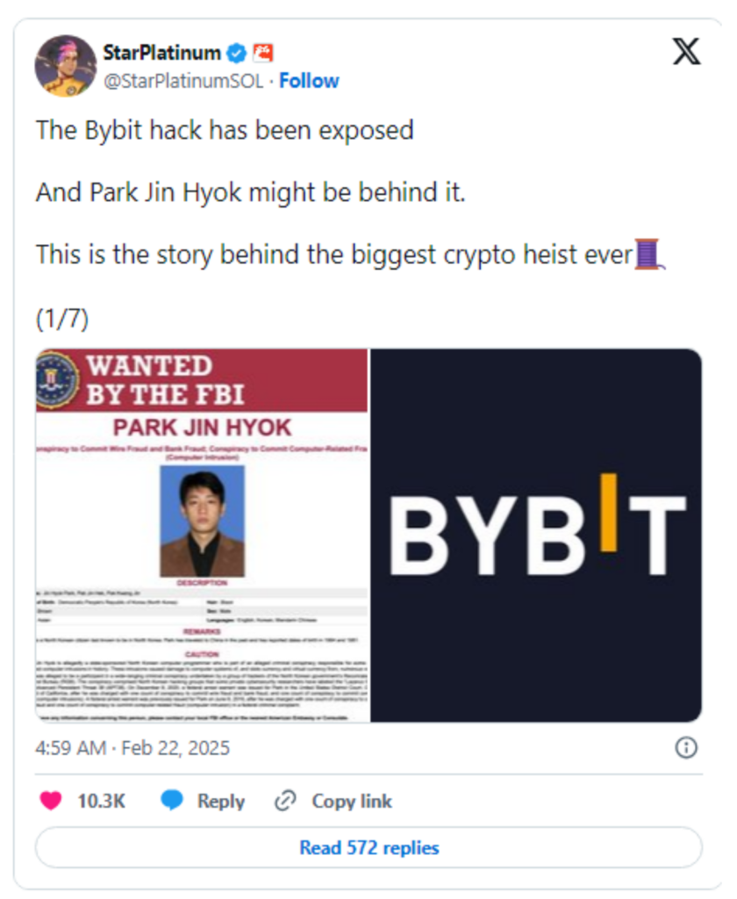The width and height of the screenshot is (737, 899).
Task: Click the red affiliate badge beside verified mark
Action: click(263, 53)
